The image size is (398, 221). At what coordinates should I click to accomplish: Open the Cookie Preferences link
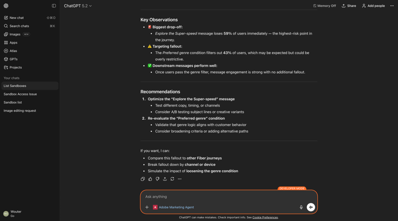pos(265,217)
